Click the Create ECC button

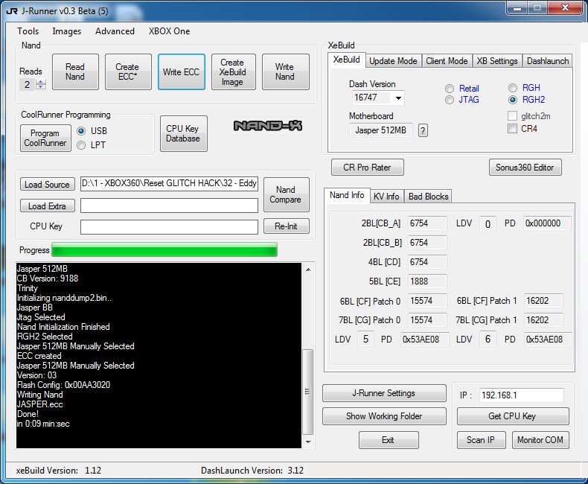(x=128, y=71)
